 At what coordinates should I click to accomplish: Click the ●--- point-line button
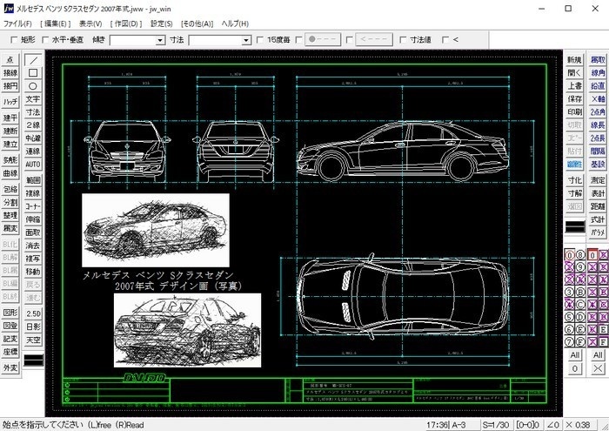(x=323, y=40)
